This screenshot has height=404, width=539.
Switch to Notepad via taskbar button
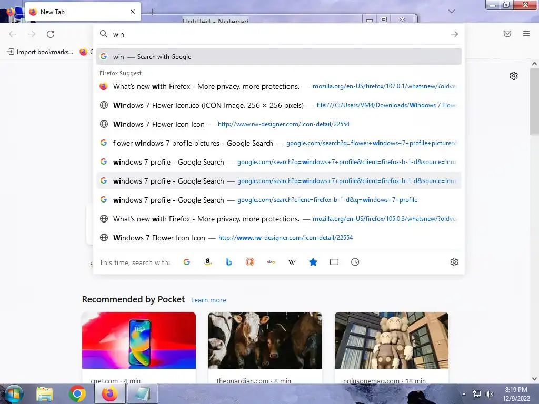tap(142, 393)
